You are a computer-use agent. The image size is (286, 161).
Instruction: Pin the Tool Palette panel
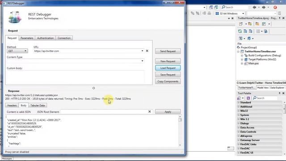click(x=279, y=93)
